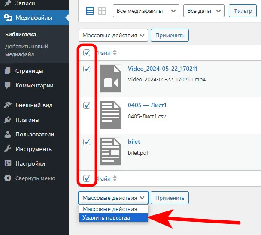Screen dimensions: 261x235
Task: Click the bottom Применить button
Action: pyautogui.click(x=170, y=198)
